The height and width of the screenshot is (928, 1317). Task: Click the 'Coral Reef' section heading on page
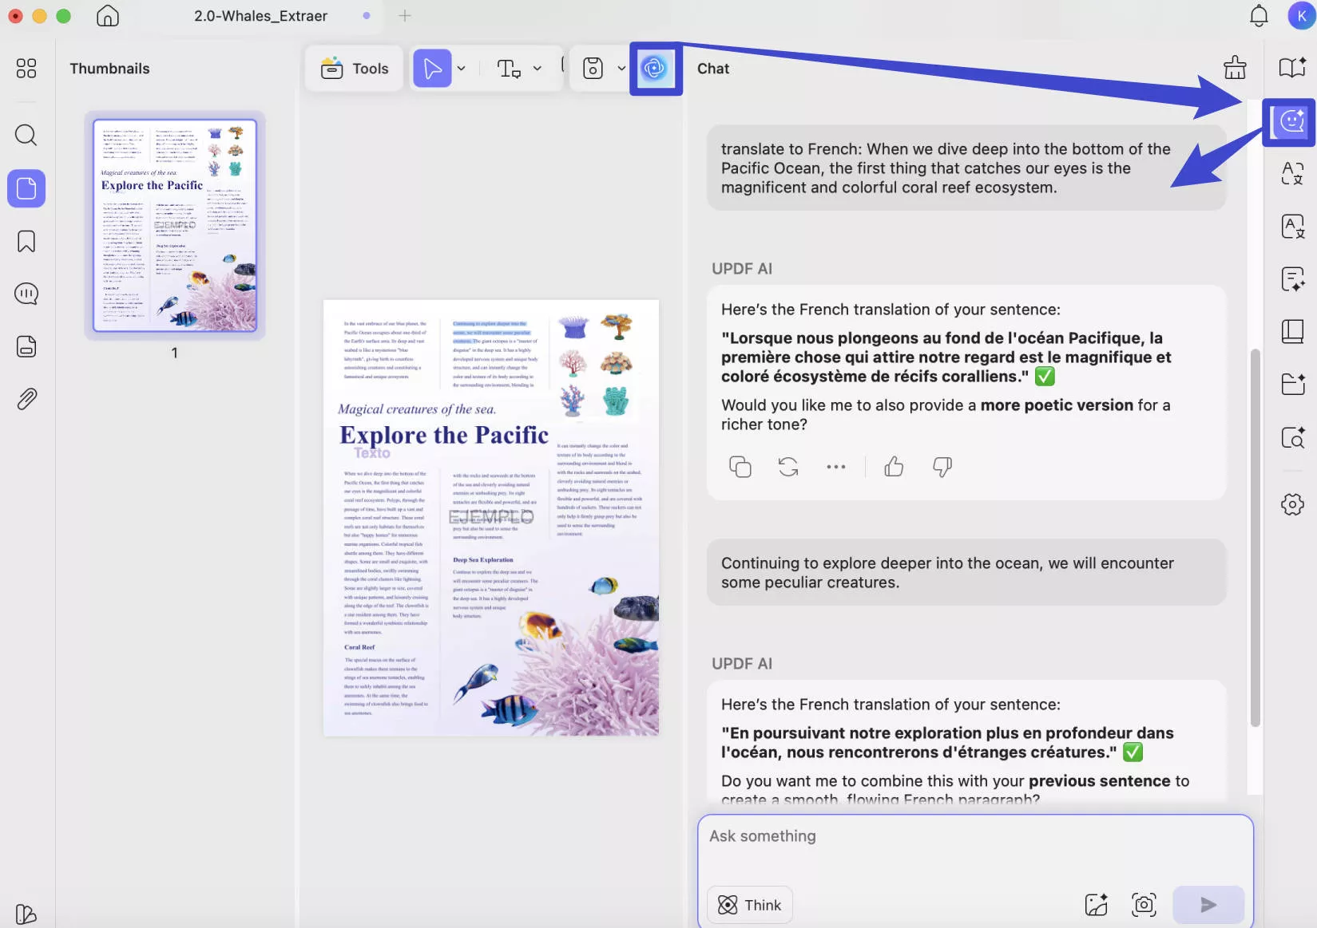pos(359,647)
